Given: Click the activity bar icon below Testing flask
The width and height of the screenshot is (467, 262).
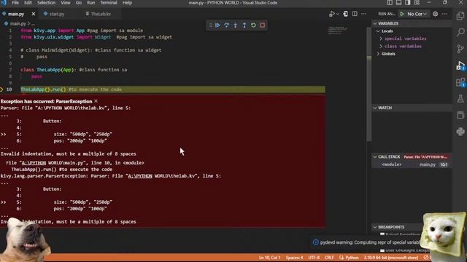Looking at the screenshot, I should 460,115.
